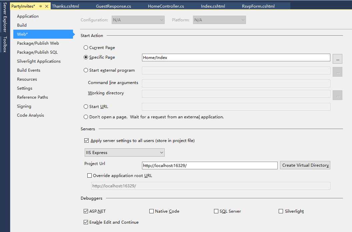Switch to the HomeController.cs tab
Viewport: 352px width, 232px height.
(166, 6)
